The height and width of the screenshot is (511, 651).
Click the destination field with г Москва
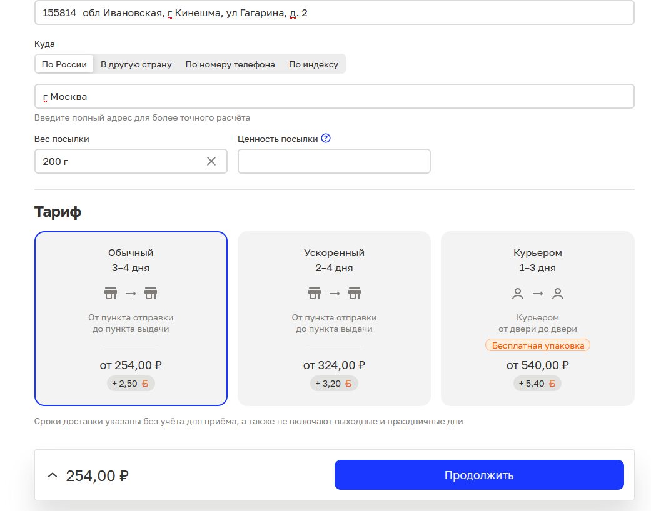[x=334, y=97]
